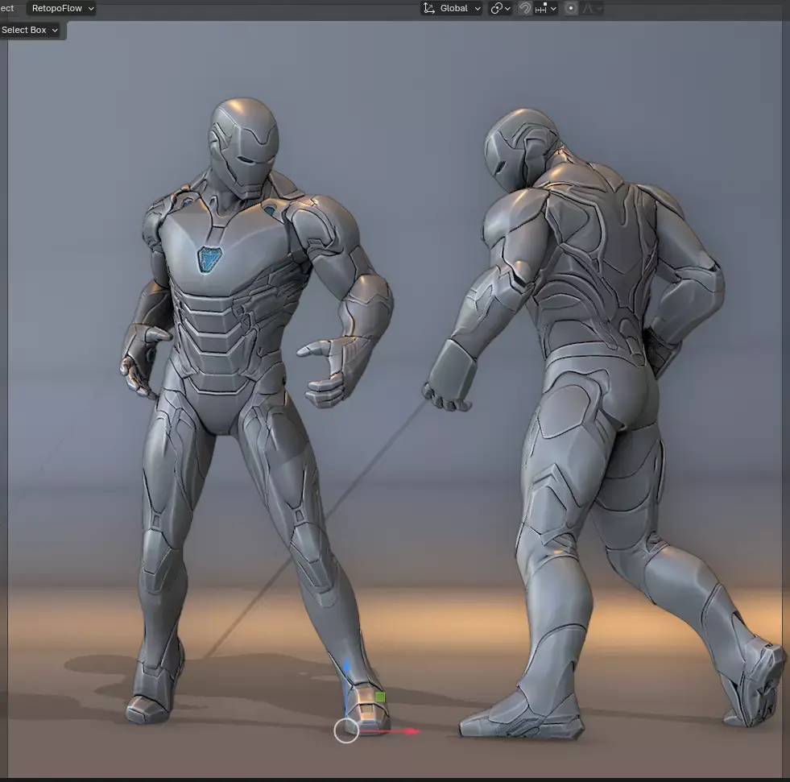Open the Select Box tool dropdown
The image size is (790, 782).
pos(31,31)
